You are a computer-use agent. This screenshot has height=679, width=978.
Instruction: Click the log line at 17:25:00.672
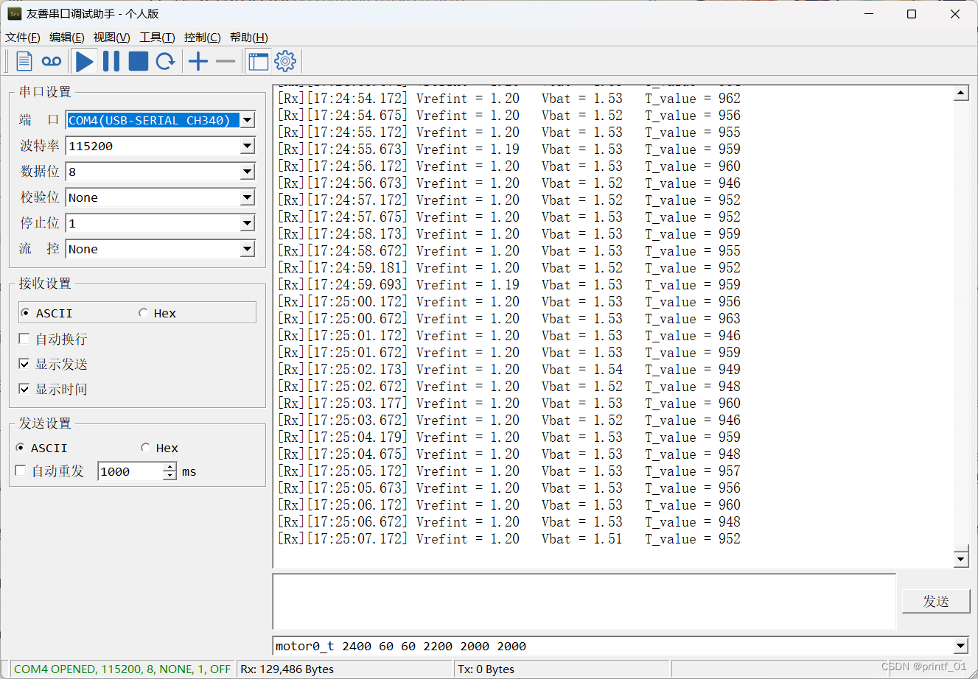(509, 319)
